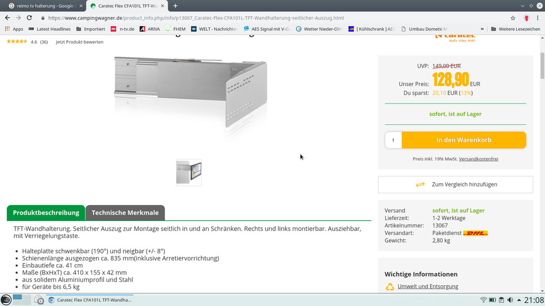Viewport: 545px width, 306px height.
Task: Click the star rating of the product
Action: tap(16, 41)
